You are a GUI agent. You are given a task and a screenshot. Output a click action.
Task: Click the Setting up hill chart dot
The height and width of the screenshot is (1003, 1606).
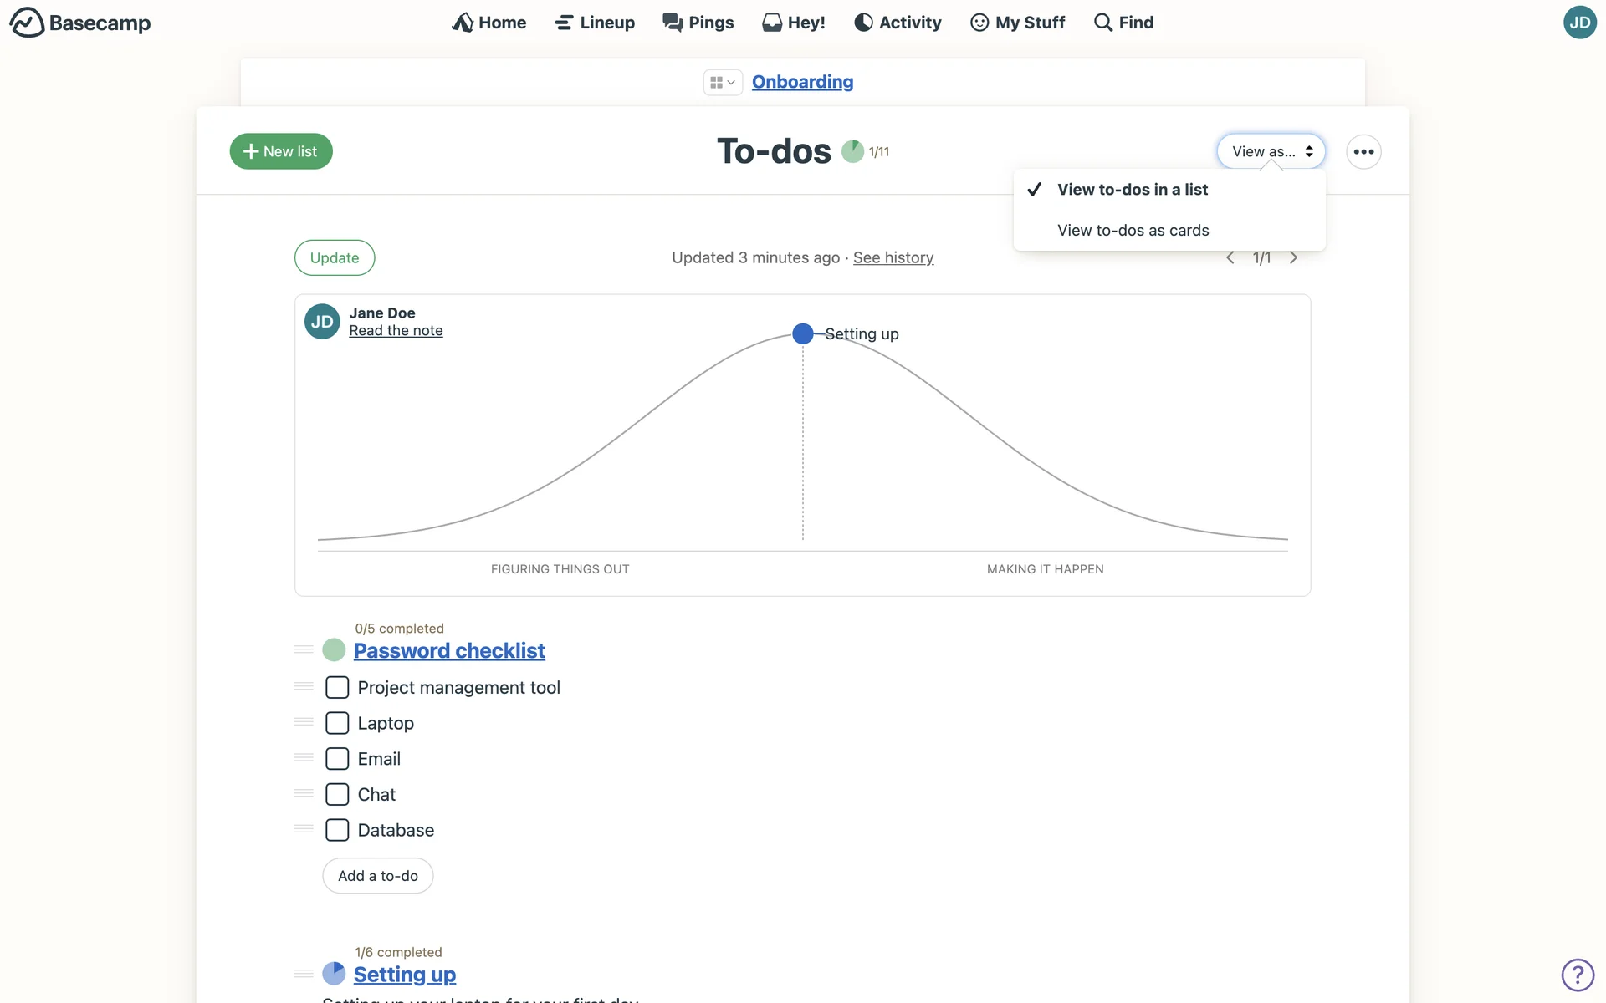pos(802,333)
